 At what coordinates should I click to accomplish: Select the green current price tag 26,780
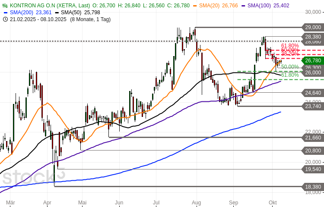pos(313,60)
